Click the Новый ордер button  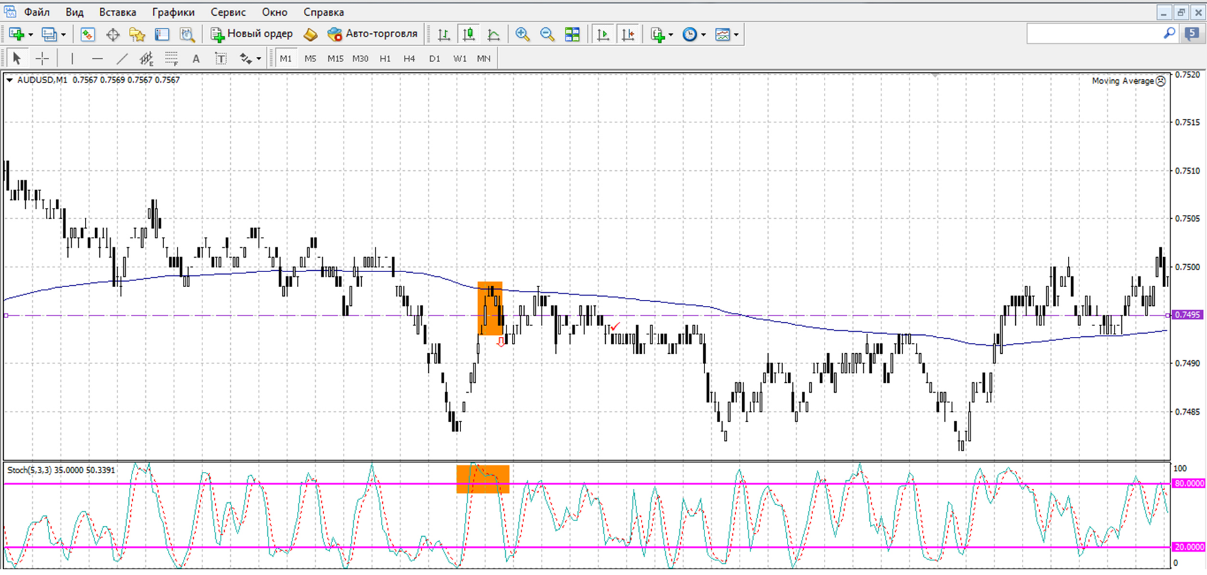point(252,34)
